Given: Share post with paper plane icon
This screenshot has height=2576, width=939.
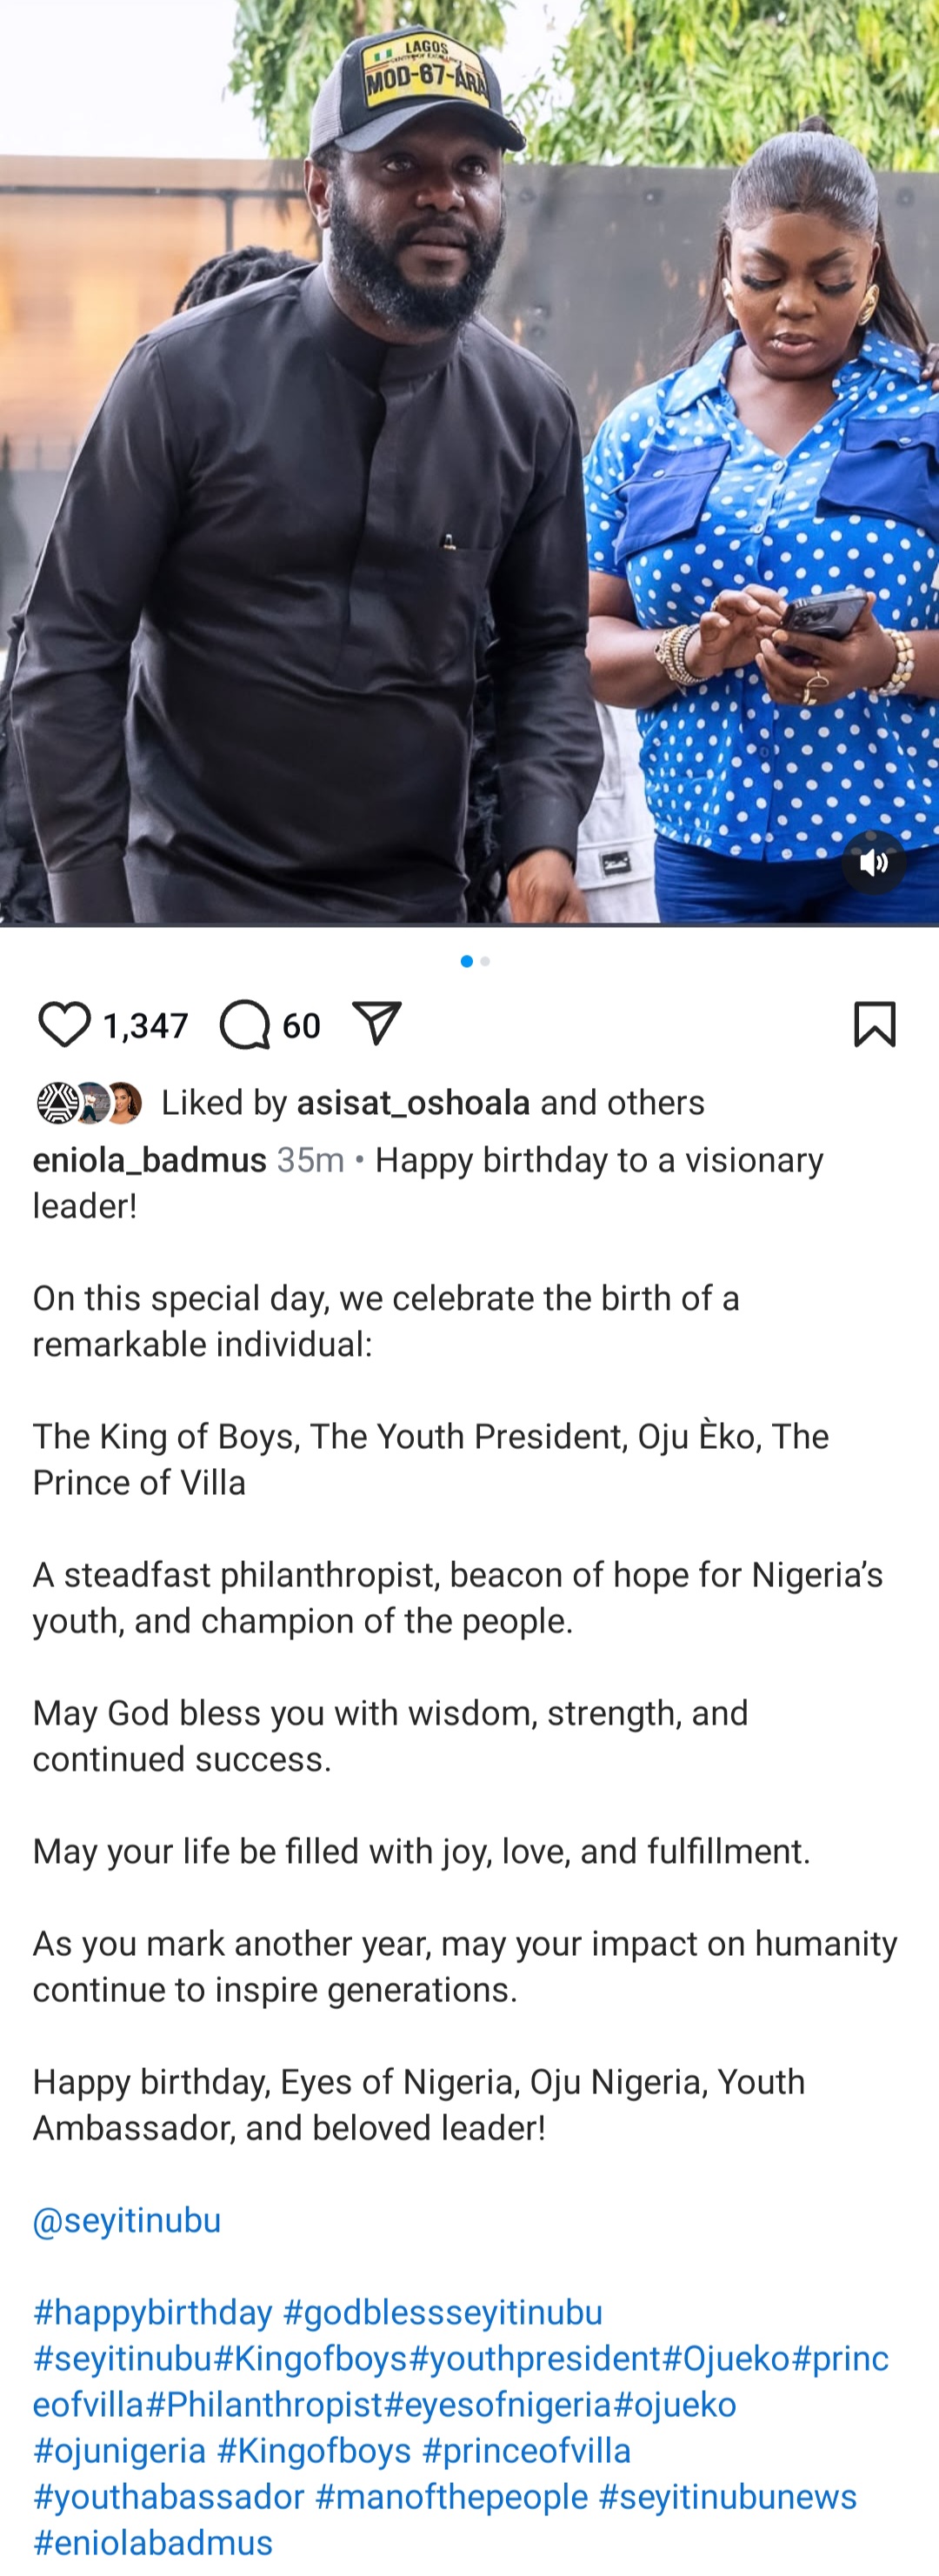Looking at the screenshot, I should [x=377, y=1025].
